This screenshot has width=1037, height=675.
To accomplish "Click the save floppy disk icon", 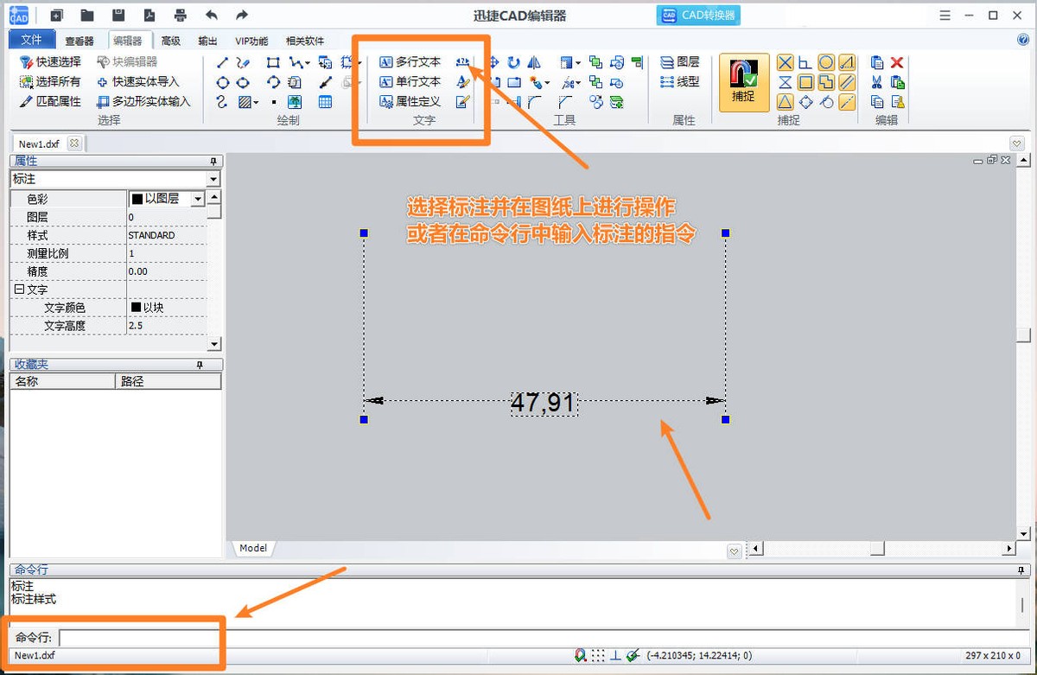I will [x=118, y=15].
